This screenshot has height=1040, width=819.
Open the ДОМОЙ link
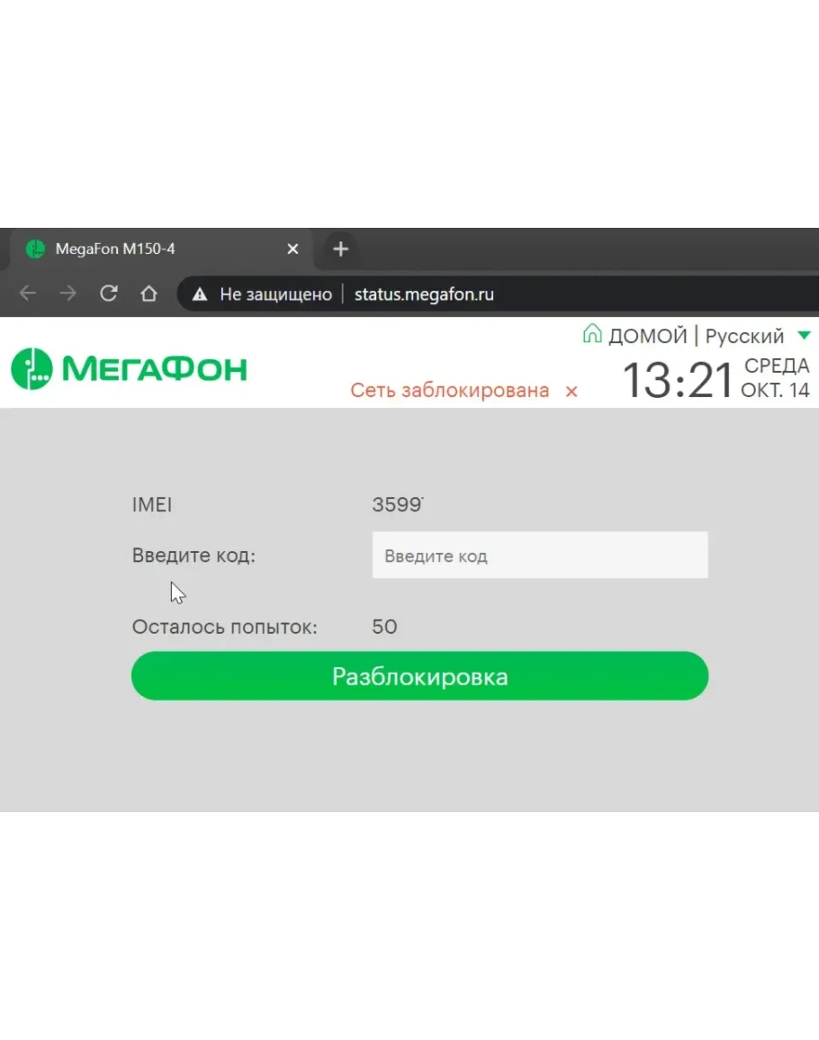click(647, 336)
